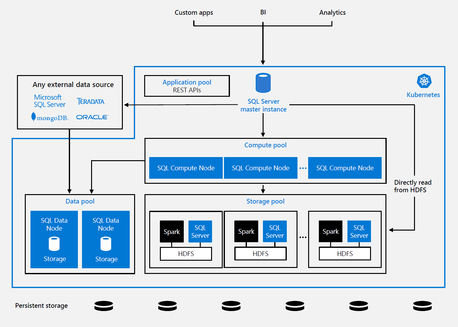Expand the ellipsis between SQL Compute Nodes
This screenshot has height=327, width=458.
(303, 168)
